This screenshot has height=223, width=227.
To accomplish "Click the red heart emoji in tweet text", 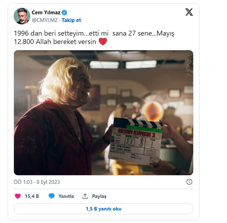I will pos(103,42).
